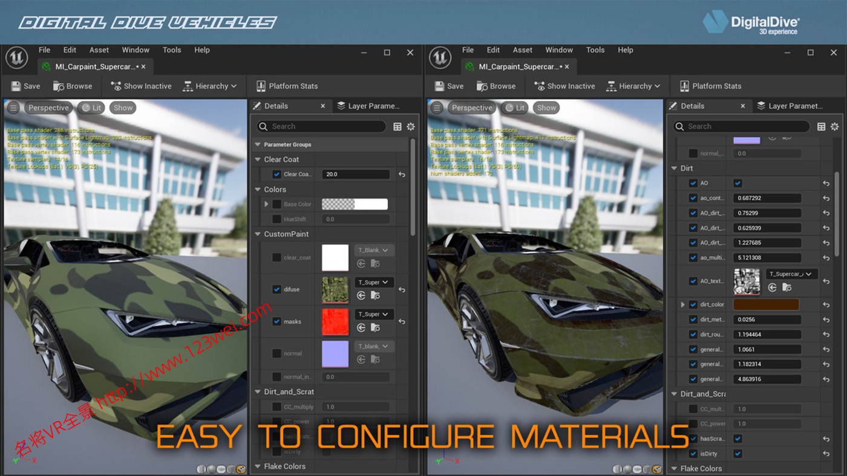Enable the Clear Coat parameter checkbox

pyautogui.click(x=276, y=174)
